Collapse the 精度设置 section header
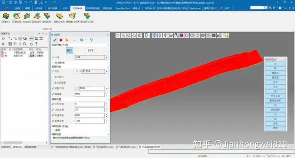 tap(108, 99)
